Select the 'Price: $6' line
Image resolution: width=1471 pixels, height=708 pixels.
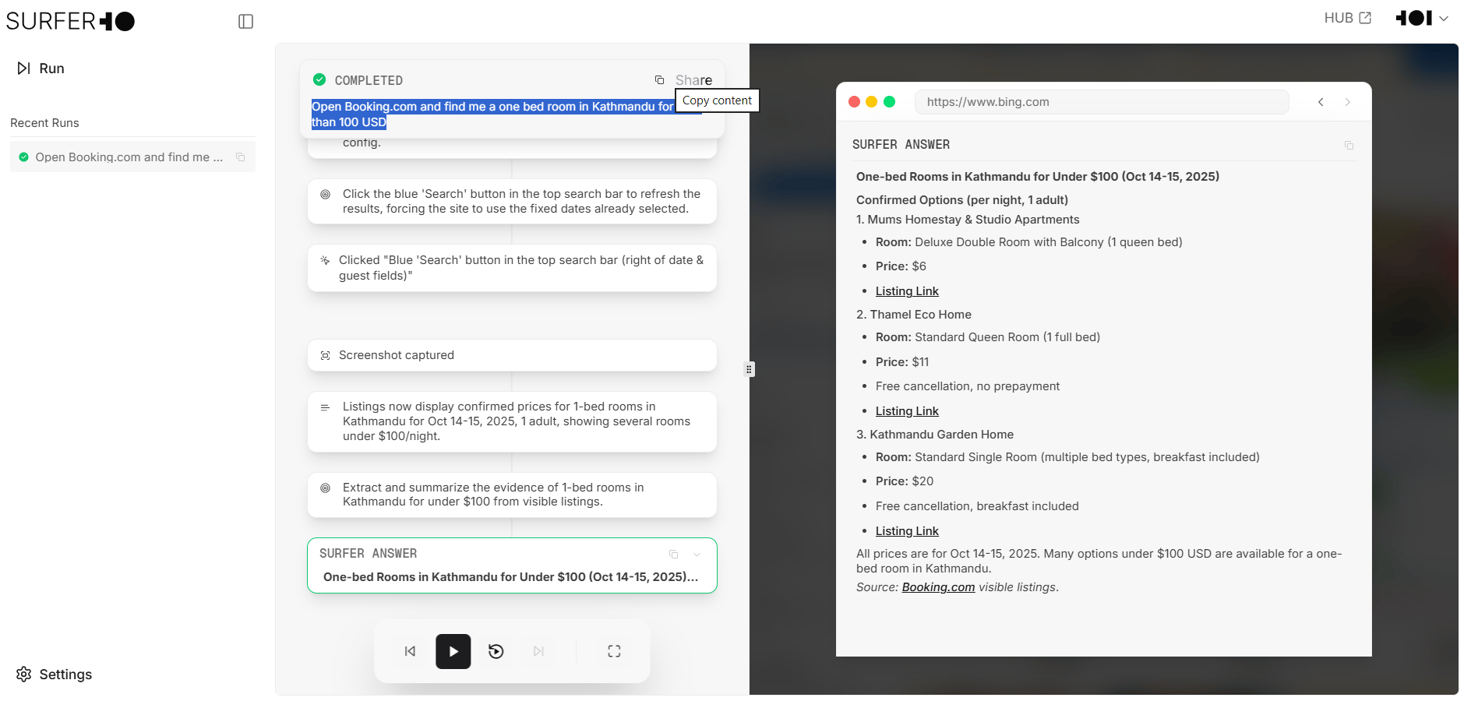pos(901,266)
